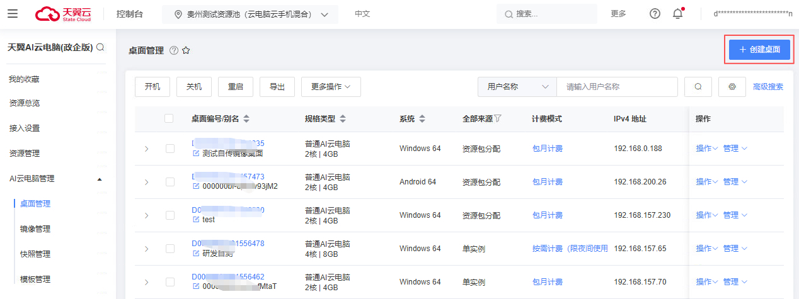The width and height of the screenshot is (799, 299).
Task: Click edit alias icon beside test
Action: click(195, 220)
